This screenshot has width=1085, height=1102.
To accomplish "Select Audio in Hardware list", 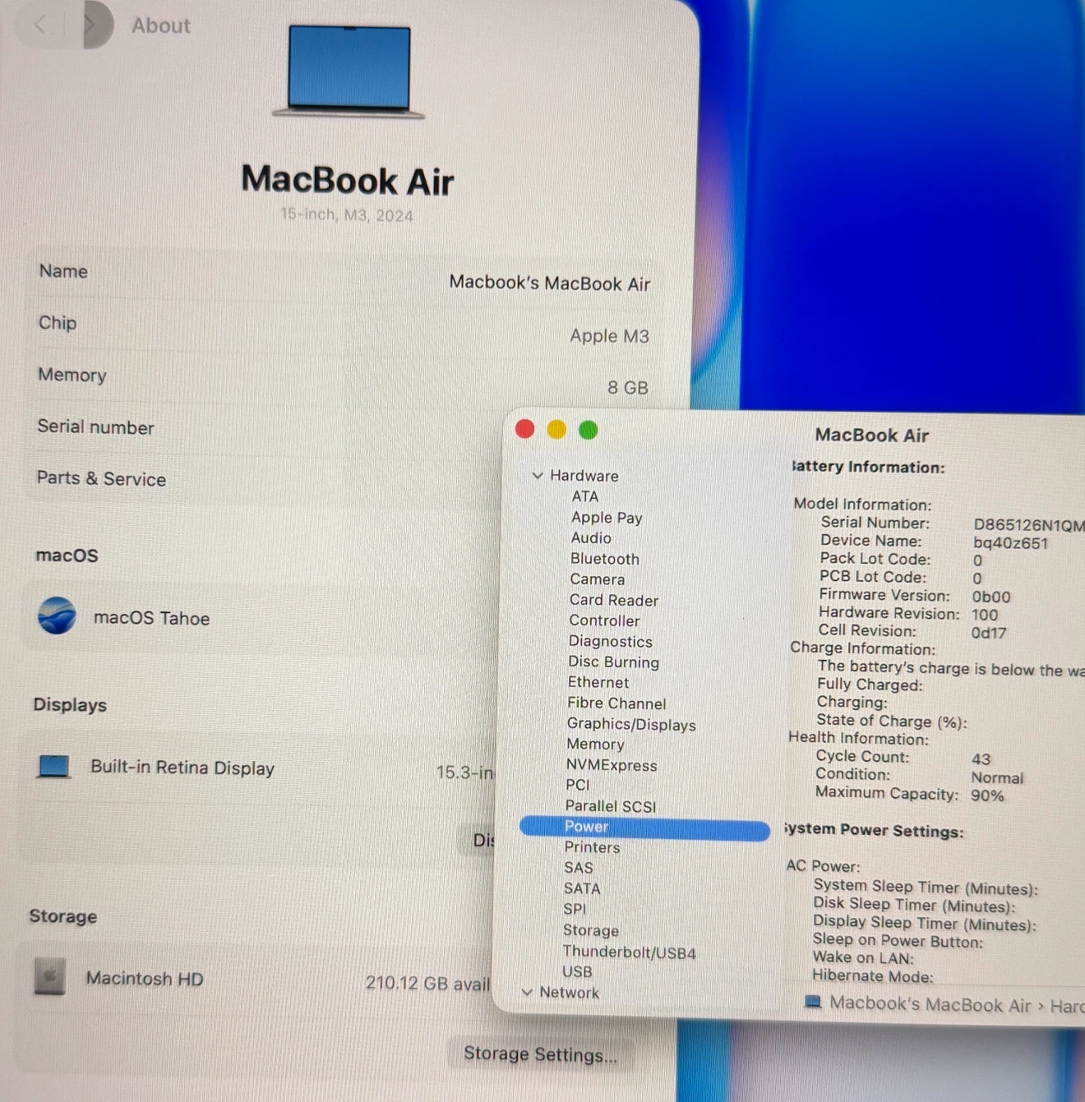I will pyautogui.click(x=591, y=537).
